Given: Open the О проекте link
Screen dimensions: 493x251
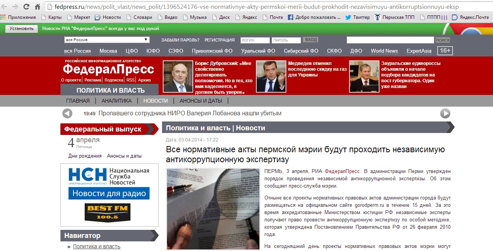Looking at the screenshot, I should [x=71, y=80].
